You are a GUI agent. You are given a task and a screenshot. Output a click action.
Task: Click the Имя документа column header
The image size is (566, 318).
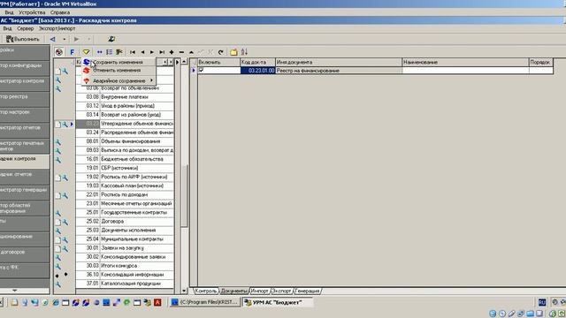[339, 62]
